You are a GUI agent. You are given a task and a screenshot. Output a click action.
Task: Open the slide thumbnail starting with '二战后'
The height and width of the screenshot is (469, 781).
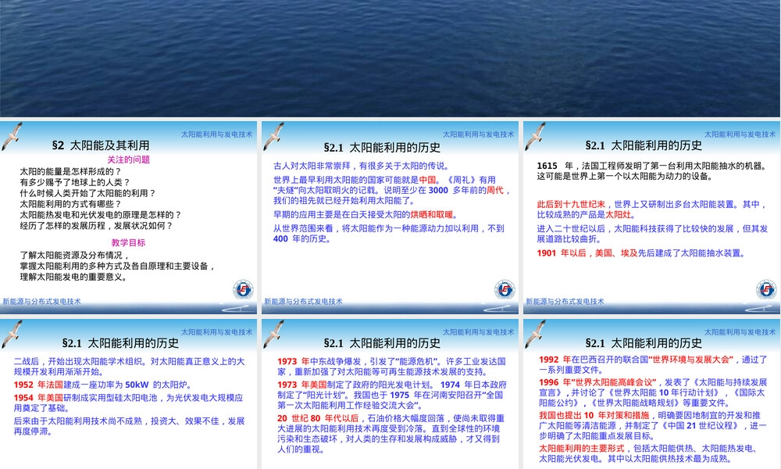[129, 394]
